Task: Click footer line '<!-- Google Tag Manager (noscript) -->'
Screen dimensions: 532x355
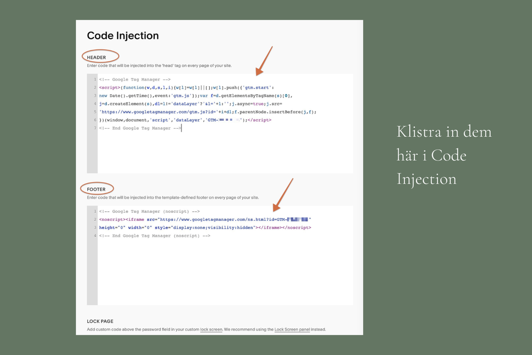Action: click(149, 211)
